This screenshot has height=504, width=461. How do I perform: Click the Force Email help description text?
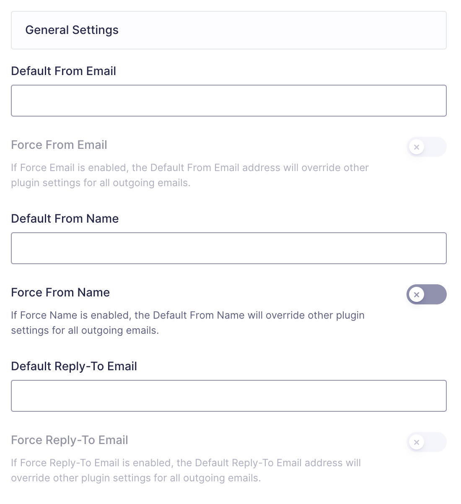(189, 175)
